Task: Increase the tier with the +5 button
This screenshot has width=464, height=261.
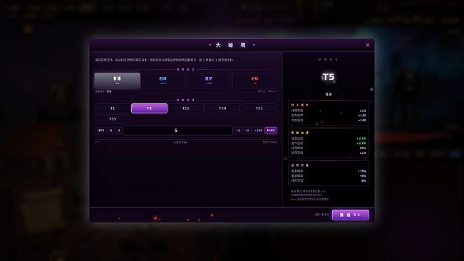Action: tap(247, 130)
